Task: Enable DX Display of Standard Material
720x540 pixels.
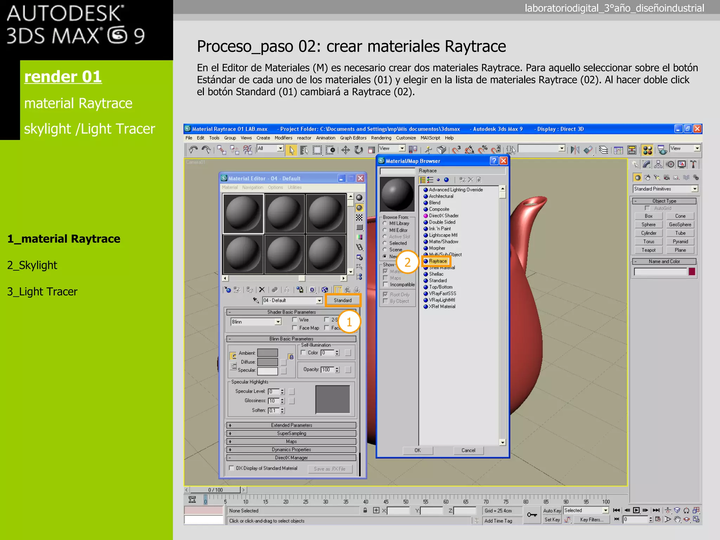Action: point(231,468)
